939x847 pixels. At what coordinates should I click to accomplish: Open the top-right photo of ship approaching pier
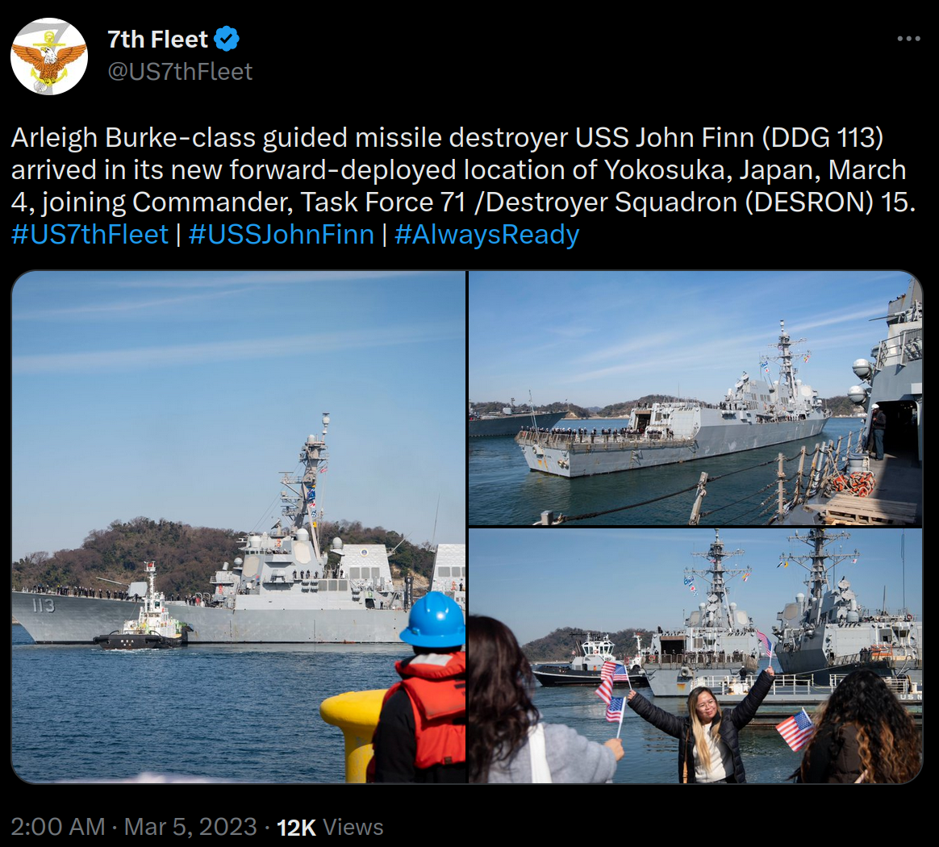pos(695,398)
